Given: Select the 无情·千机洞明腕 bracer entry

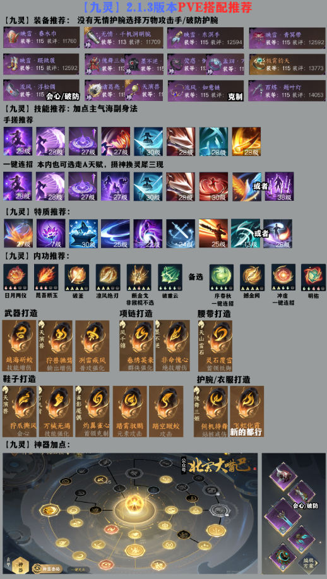Looking at the screenshot, I should coord(123,37).
